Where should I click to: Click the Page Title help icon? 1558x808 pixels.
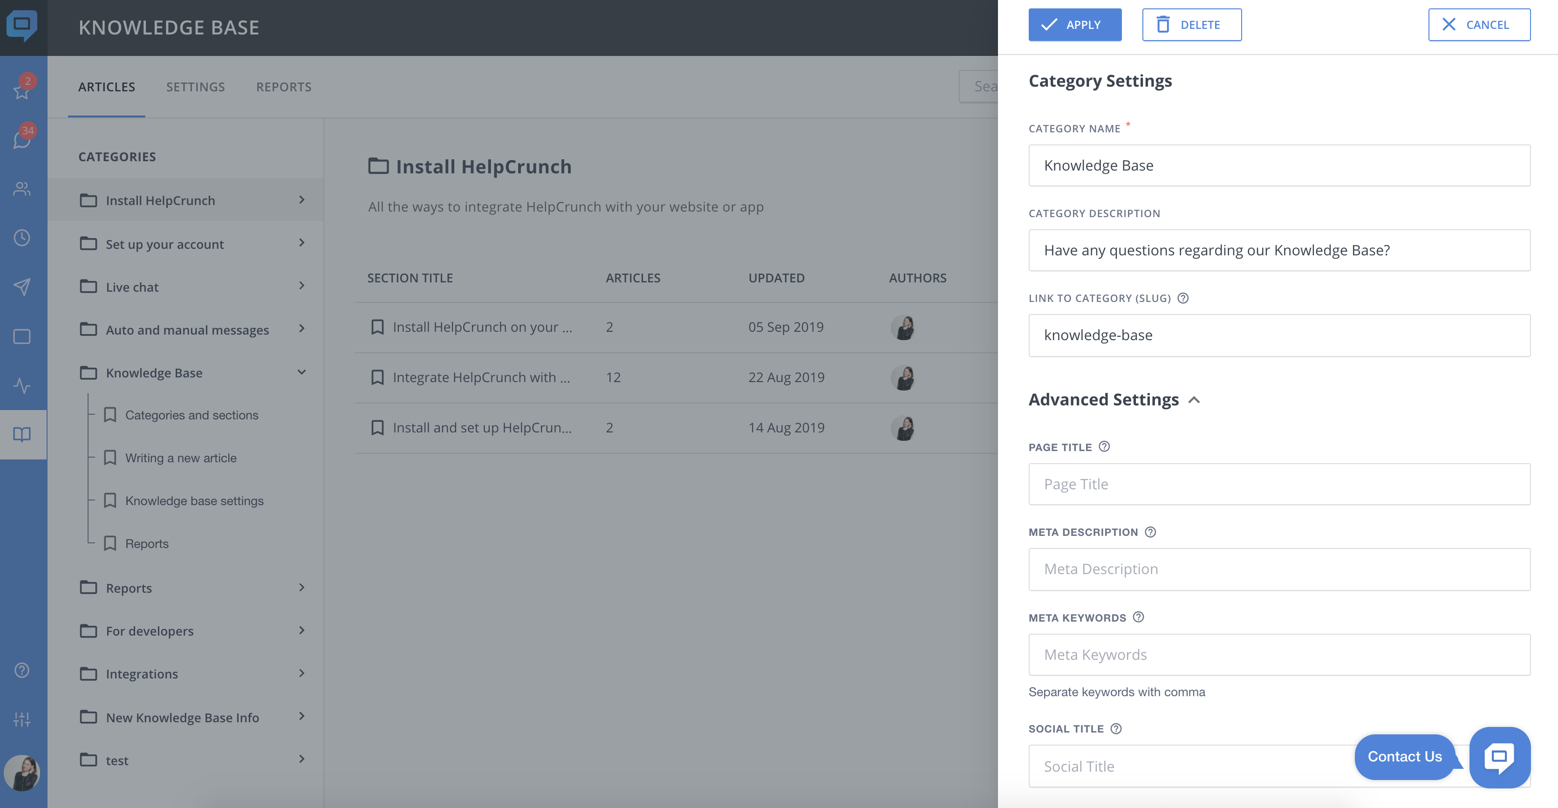pos(1104,446)
